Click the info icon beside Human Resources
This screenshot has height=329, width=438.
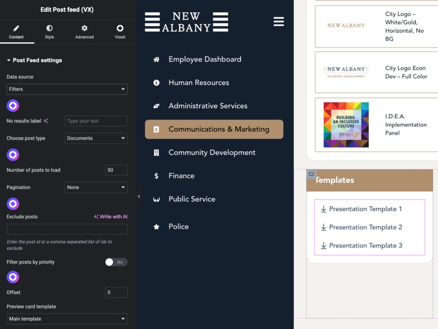pos(157,83)
